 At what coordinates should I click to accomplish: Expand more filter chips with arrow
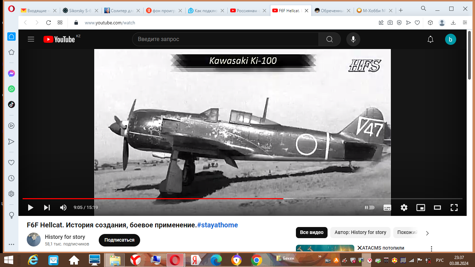(427, 233)
